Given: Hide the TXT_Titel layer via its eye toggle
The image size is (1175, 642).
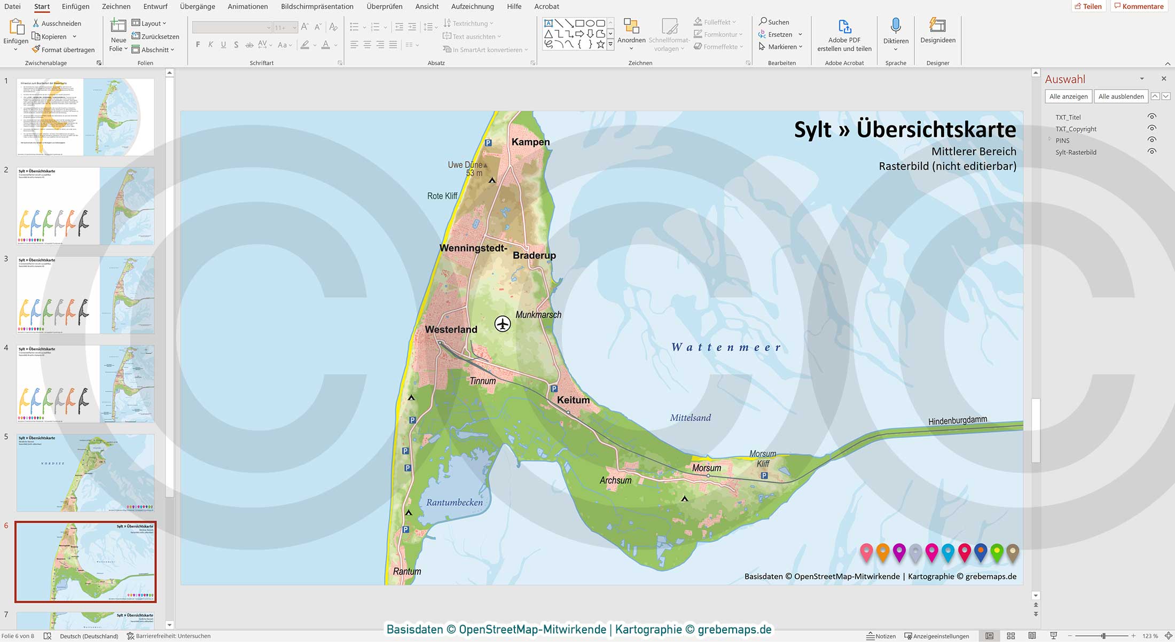Looking at the screenshot, I should click(1151, 116).
